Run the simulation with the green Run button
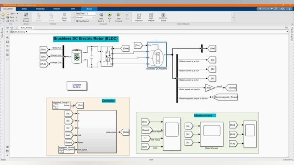The width and height of the screenshot is (294, 165). [x=109, y=15]
